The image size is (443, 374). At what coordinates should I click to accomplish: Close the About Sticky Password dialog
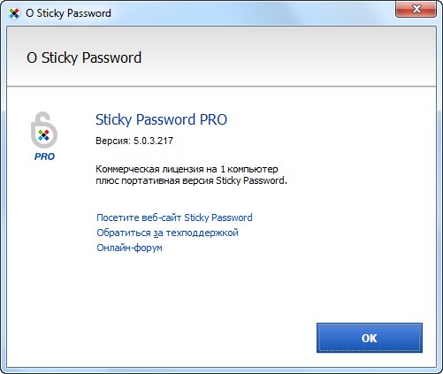coord(416,9)
